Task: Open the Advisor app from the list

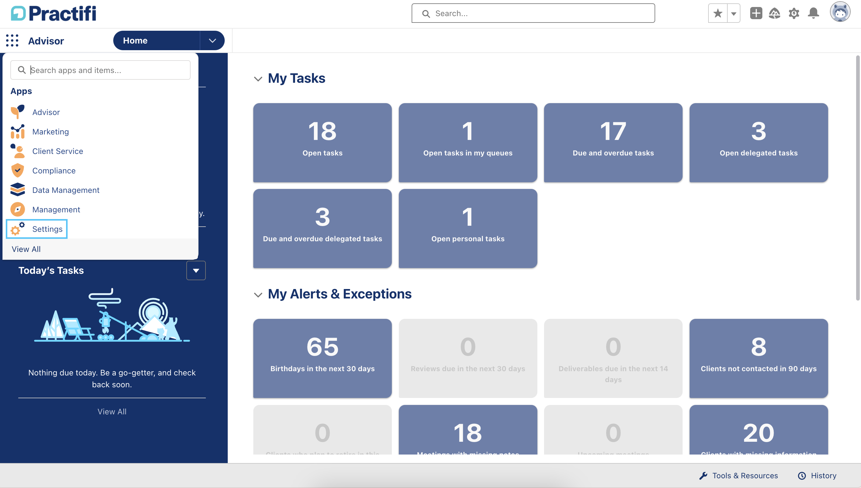Action: pos(46,112)
